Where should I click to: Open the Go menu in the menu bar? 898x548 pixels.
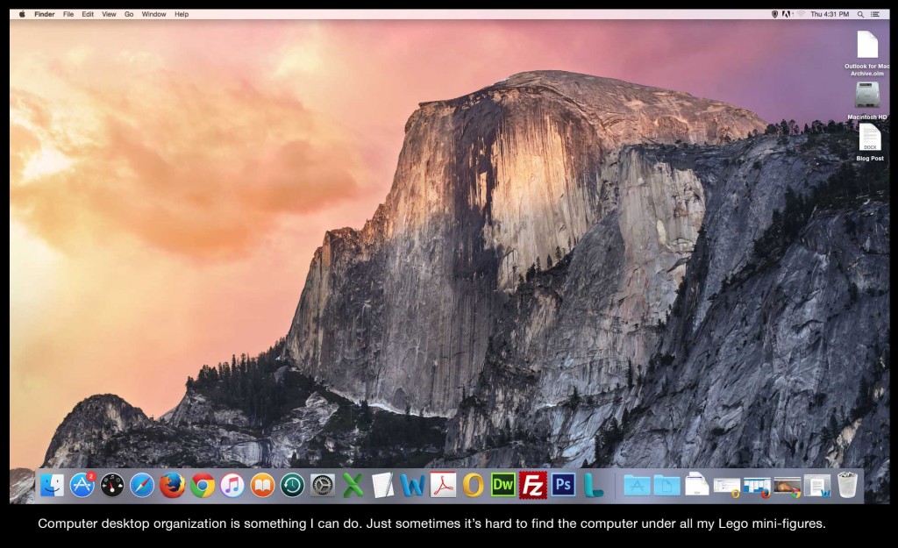click(x=128, y=13)
